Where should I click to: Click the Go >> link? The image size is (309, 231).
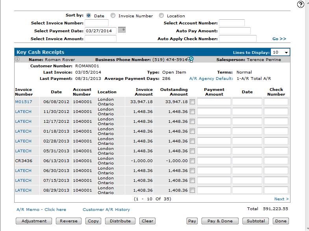(279, 39)
